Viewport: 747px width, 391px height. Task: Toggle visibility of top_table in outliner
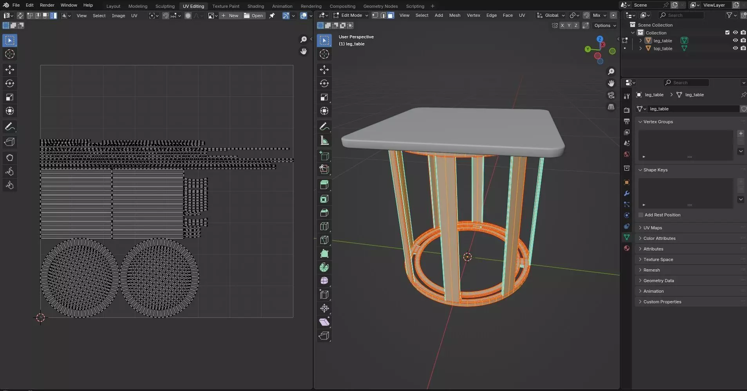point(735,48)
